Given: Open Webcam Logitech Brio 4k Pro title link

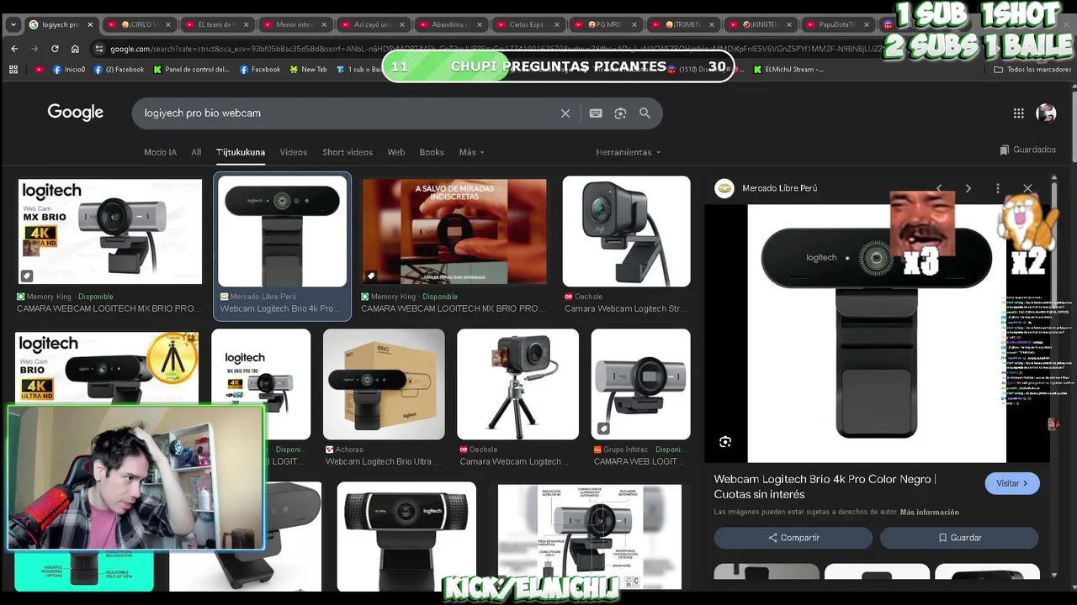Looking at the screenshot, I should click(x=825, y=487).
